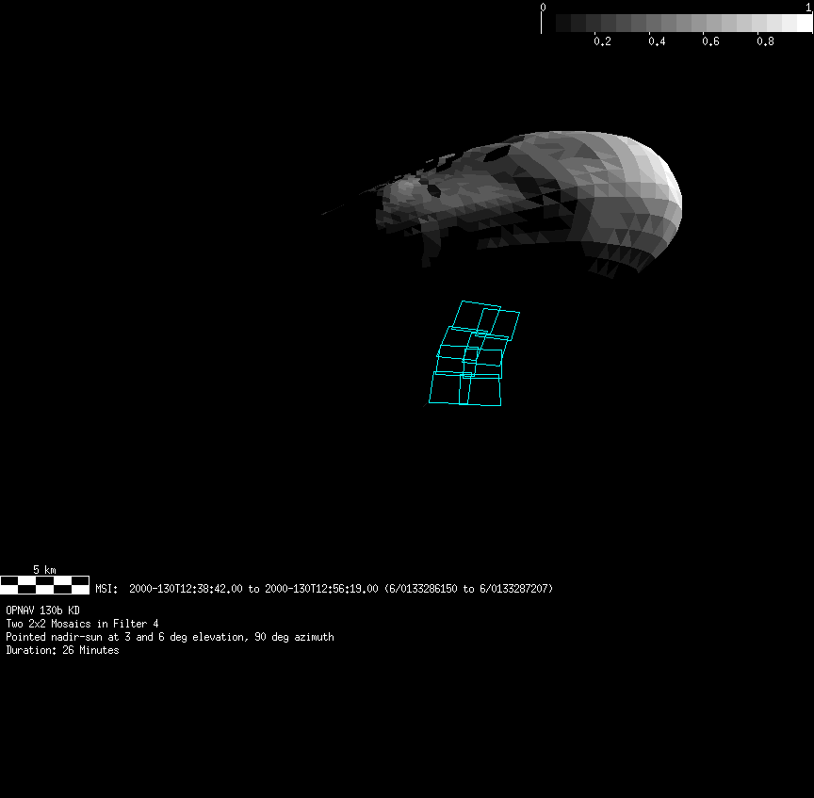
Task: Click the 5 km checkered scale bar
Action: pos(44,585)
